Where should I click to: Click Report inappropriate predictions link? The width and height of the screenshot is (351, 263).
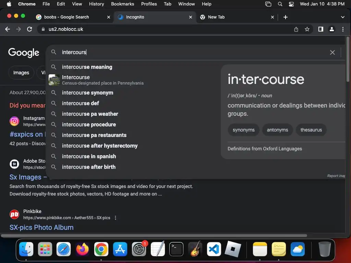pyautogui.click(x=336, y=176)
